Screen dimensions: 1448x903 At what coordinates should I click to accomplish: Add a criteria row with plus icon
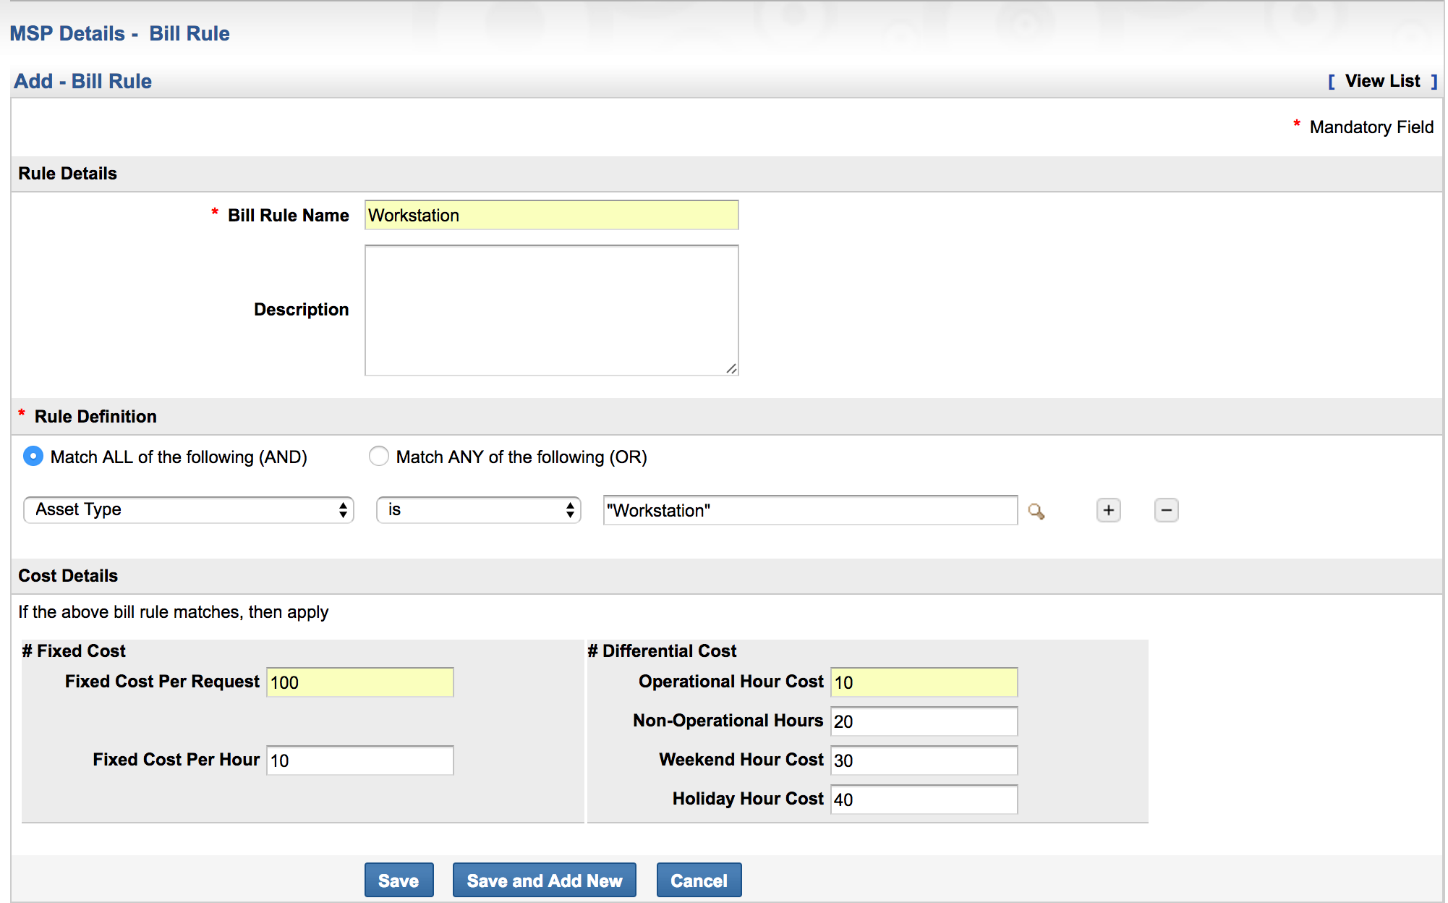[1108, 510]
